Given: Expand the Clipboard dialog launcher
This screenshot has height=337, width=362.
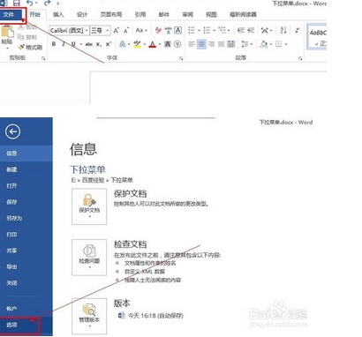Looking at the screenshot, I should tap(43, 58).
